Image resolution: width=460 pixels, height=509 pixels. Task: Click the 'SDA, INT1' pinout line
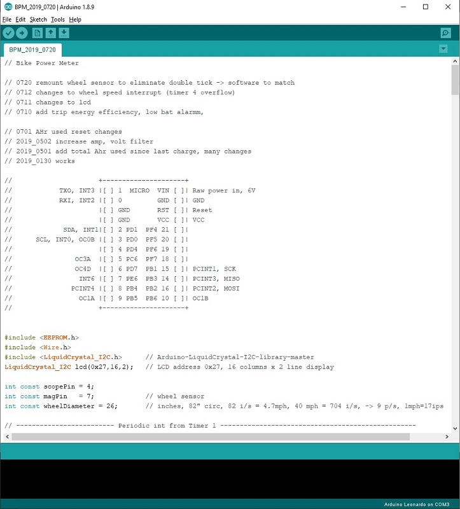pyautogui.click(x=97, y=230)
